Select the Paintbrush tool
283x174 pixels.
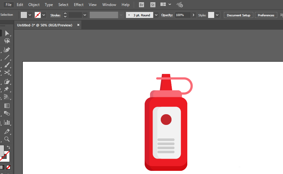pyautogui.click(x=7, y=65)
